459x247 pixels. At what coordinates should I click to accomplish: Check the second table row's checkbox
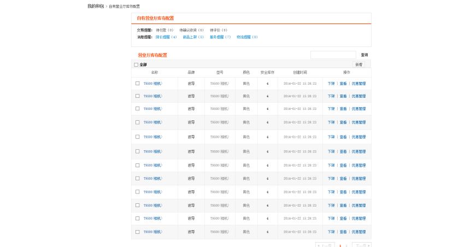pyautogui.click(x=137, y=96)
